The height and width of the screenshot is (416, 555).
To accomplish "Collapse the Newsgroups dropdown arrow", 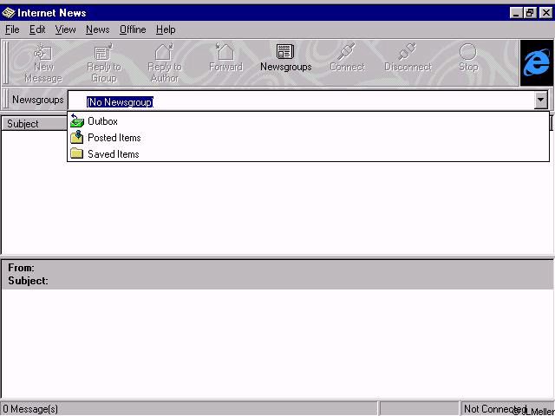I will coord(540,101).
